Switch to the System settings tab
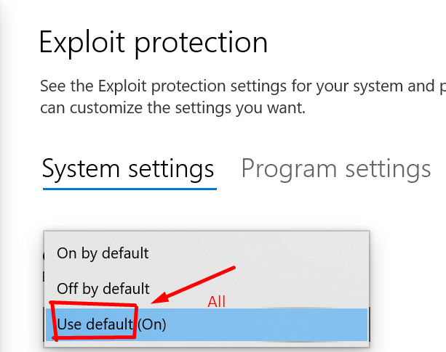 (128, 169)
